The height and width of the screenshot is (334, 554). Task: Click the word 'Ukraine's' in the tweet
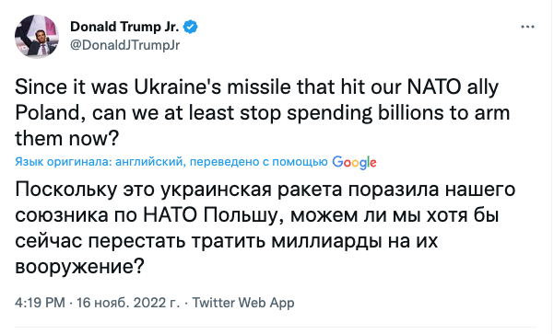(x=178, y=87)
